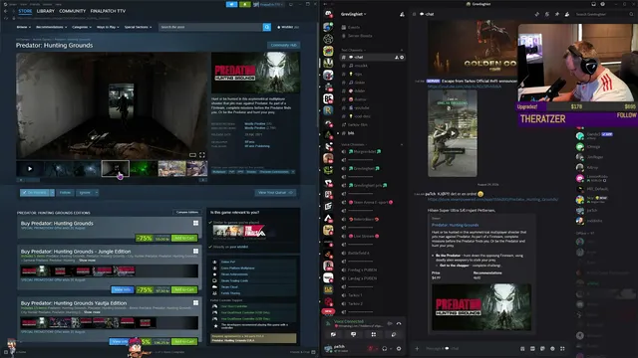
Task: Toggle Discord noise suppression icon
Action: tap(390, 323)
